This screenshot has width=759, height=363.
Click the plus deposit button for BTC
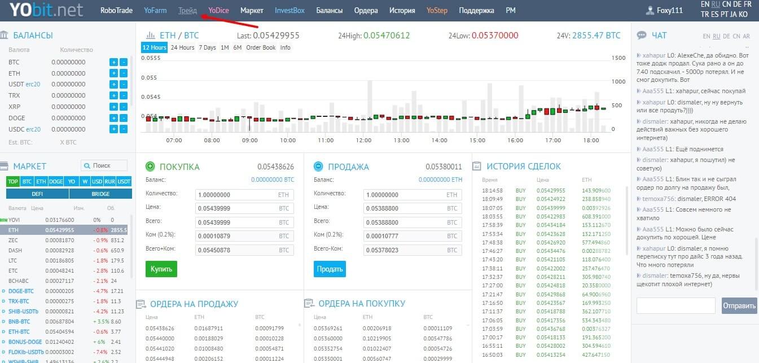point(113,62)
